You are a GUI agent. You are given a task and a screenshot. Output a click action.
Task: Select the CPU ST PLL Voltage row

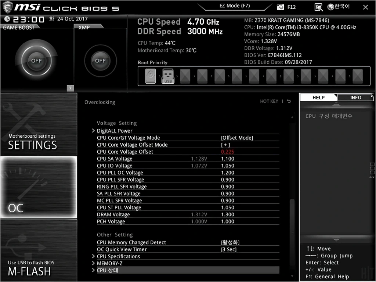(188, 207)
